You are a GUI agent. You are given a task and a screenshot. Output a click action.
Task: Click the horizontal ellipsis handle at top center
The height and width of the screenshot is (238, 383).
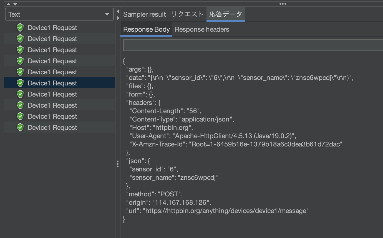click(283, 4)
